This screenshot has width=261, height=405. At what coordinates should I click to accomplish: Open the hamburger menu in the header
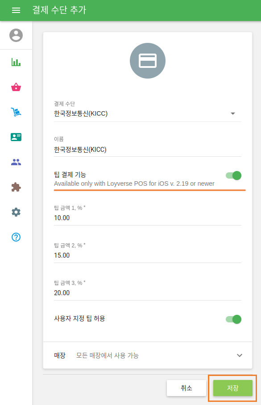16,10
